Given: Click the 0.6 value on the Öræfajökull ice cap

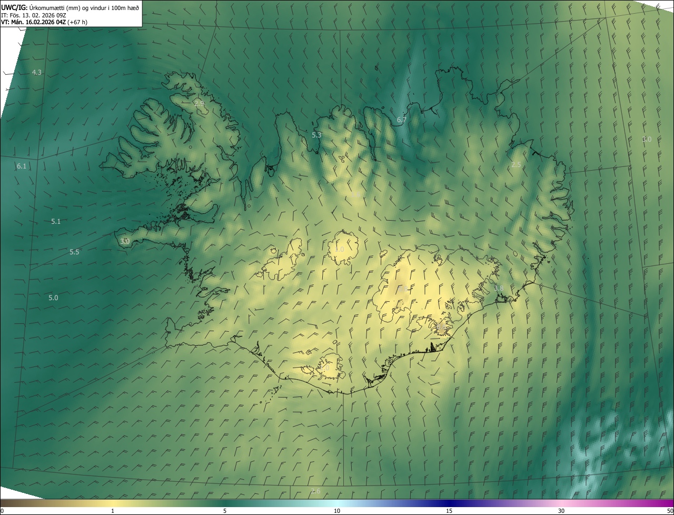Looking at the screenshot, I should [441, 327].
